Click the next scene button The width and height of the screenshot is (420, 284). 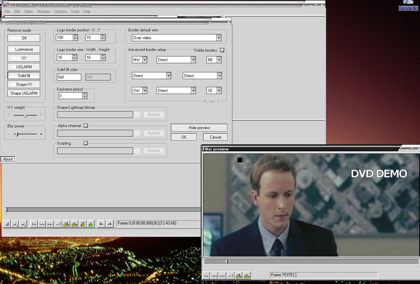pyautogui.click(x=91, y=224)
